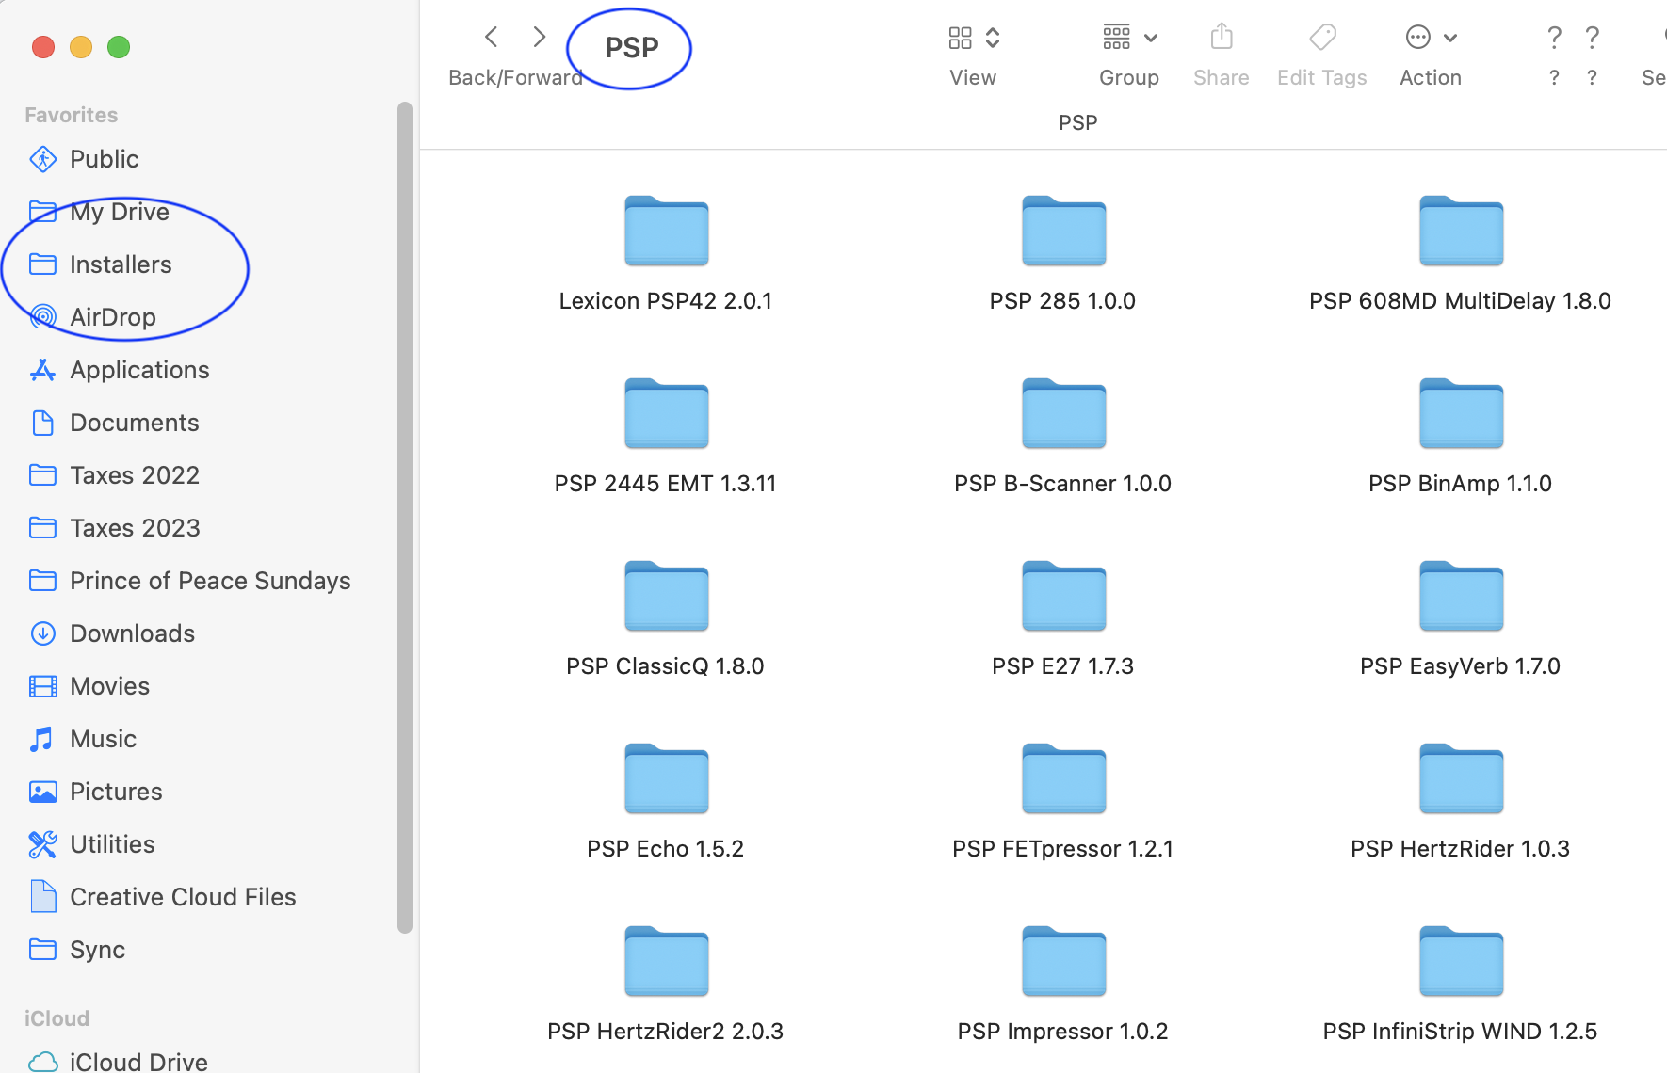Open the Group options dropdown

point(1129,38)
